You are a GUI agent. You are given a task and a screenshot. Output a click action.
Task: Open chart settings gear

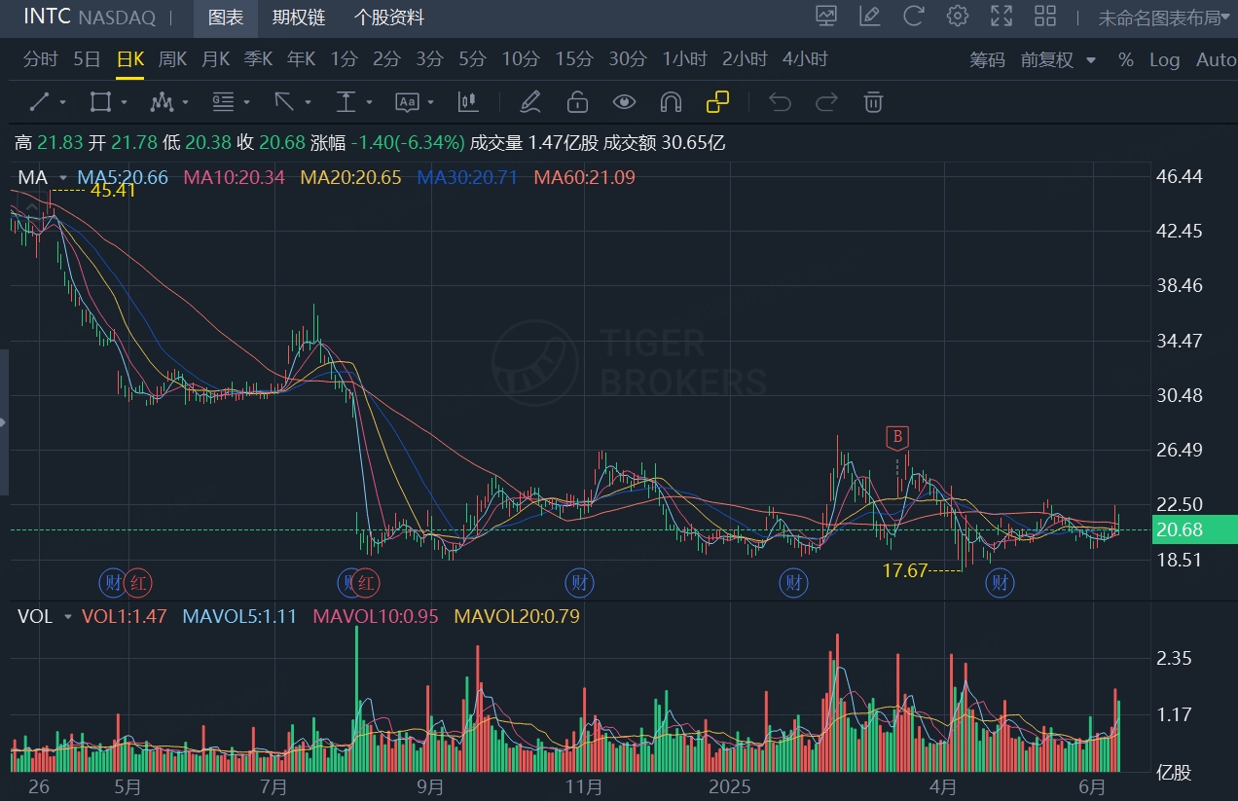coord(958,16)
